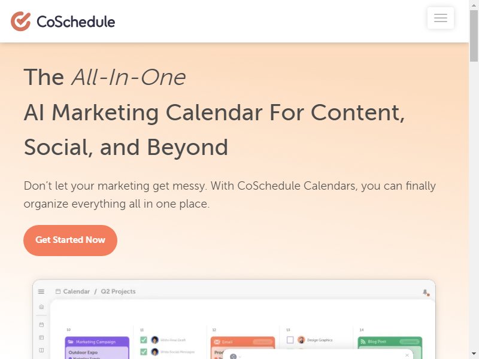Image resolution: width=479 pixels, height=359 pixels.
Task: Open the hamburger navigation menu
Action: tap(441, 18)
